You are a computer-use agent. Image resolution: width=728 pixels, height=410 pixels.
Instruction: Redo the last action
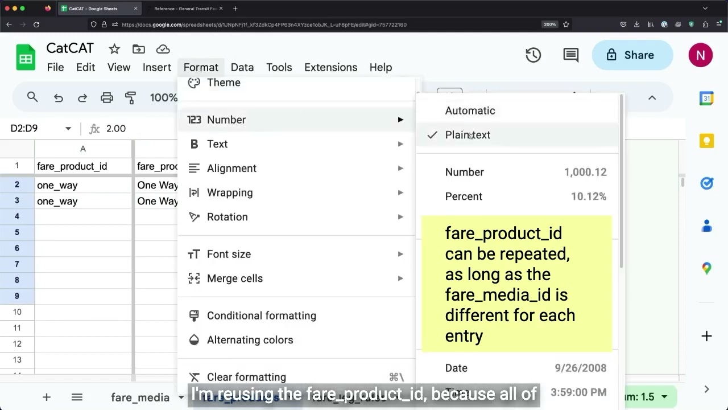point(82,98)
